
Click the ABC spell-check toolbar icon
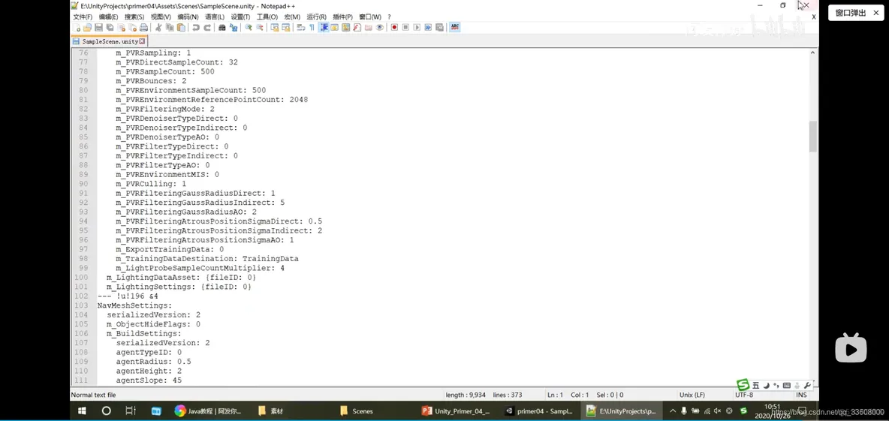click(454, 27)
